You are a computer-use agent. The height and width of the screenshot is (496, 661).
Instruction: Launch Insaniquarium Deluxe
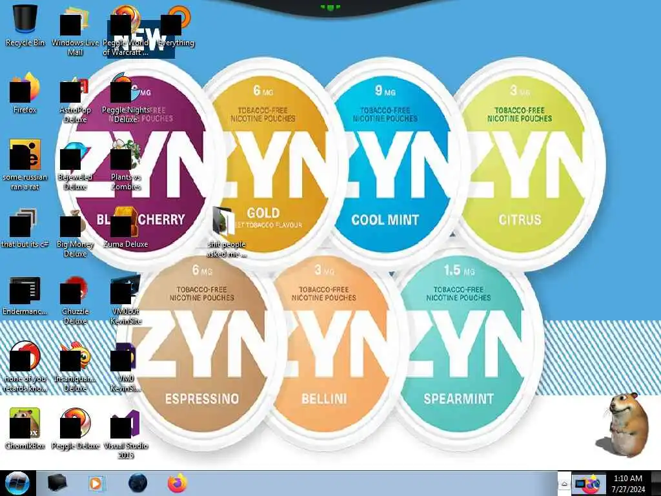75,366
